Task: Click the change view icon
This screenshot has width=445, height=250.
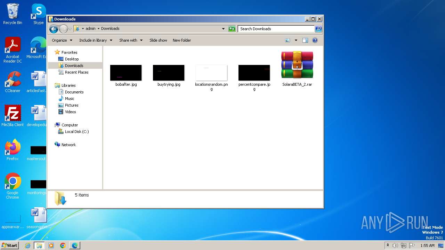Action: point(288,40)
